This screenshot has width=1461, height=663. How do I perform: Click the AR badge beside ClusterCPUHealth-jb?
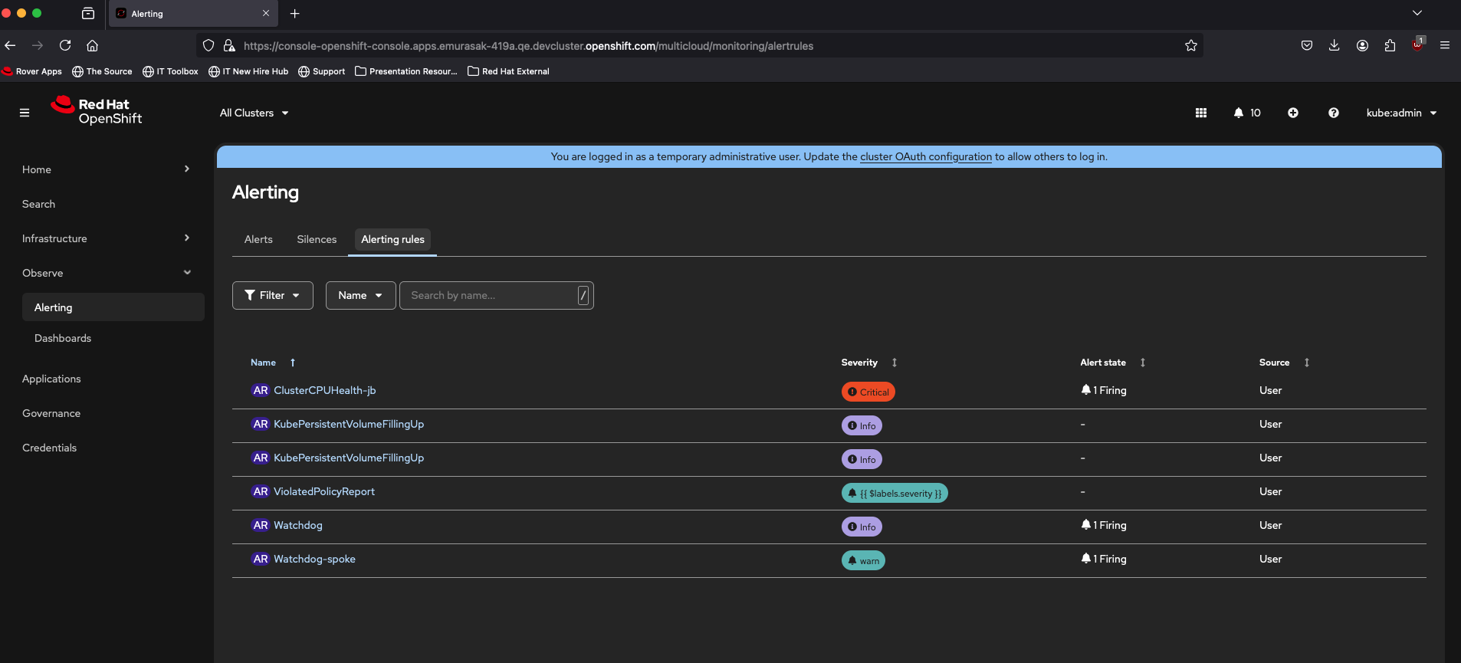pos(261,390)
